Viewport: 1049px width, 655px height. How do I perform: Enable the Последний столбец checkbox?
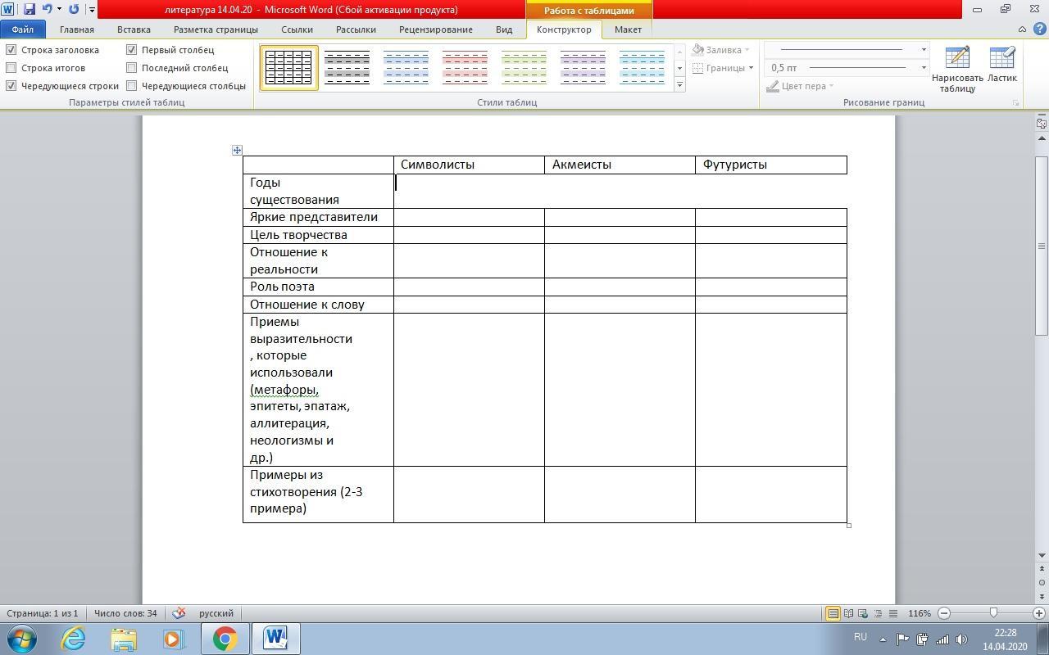pyautogui.click(x=131, y=68)
